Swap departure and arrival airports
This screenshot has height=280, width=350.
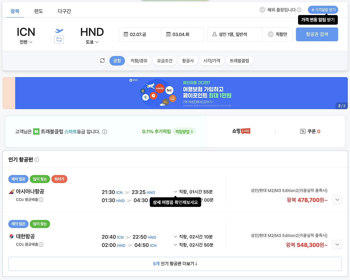(59, 40)
